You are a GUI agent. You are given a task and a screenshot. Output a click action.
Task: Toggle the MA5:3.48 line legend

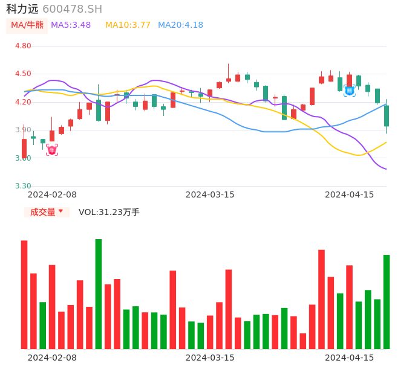coord(71,25)
